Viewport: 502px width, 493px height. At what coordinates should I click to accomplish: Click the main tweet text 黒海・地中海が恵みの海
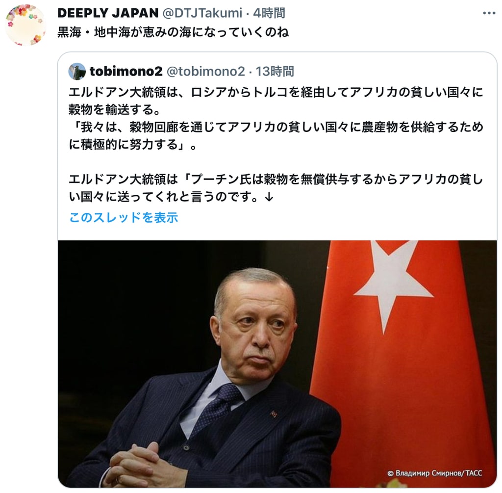(173, 32)
